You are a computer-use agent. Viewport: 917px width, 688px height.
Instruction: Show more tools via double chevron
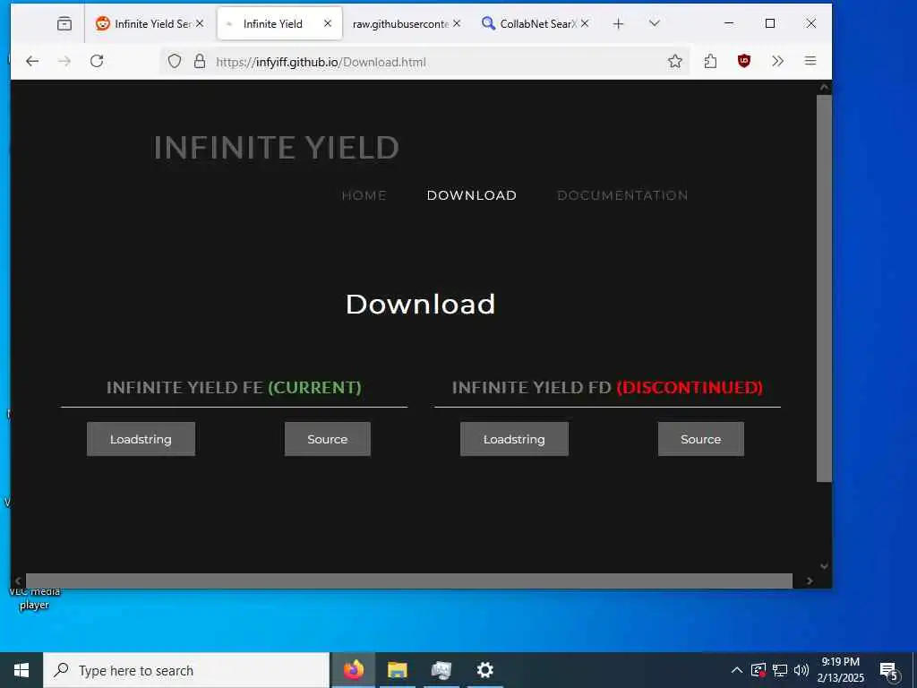(x=777, y=61)
